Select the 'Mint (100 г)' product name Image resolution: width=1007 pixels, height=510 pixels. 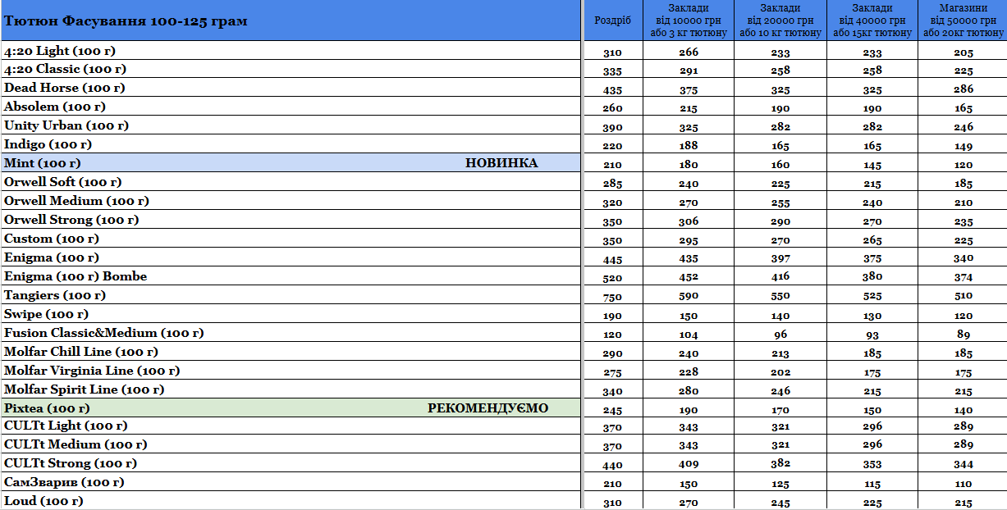pos(43,163)
